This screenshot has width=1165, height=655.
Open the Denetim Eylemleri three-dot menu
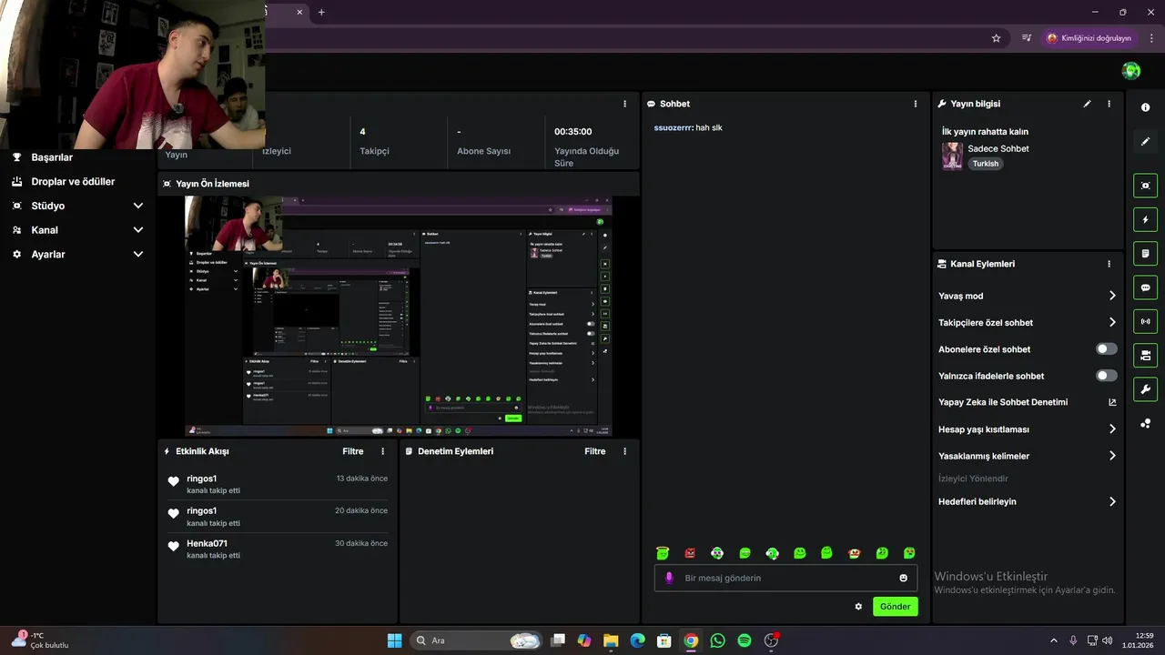coord(624,451)
